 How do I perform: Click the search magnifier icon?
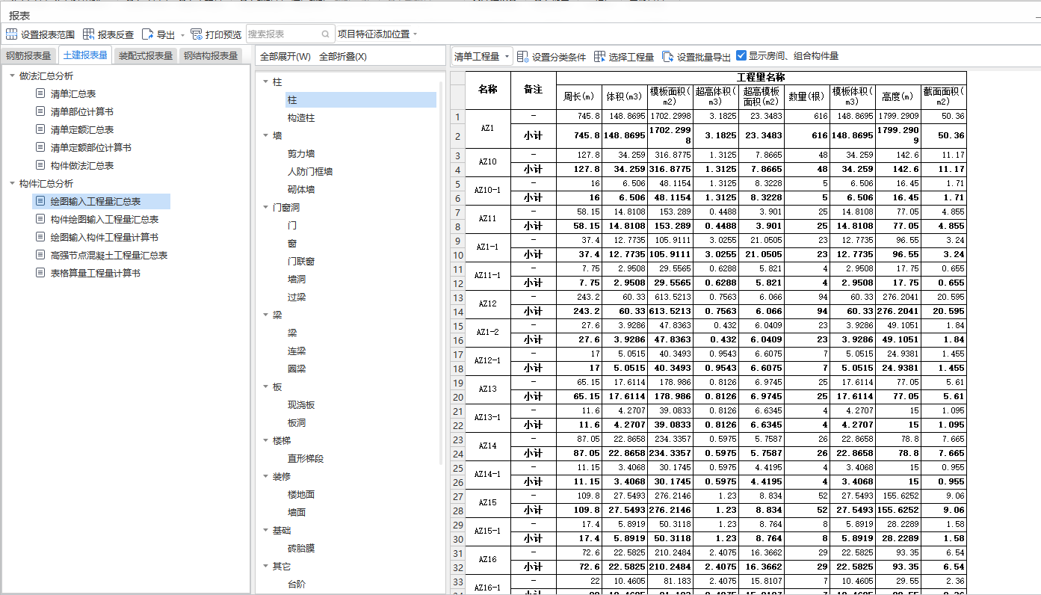tap(326, 34)
